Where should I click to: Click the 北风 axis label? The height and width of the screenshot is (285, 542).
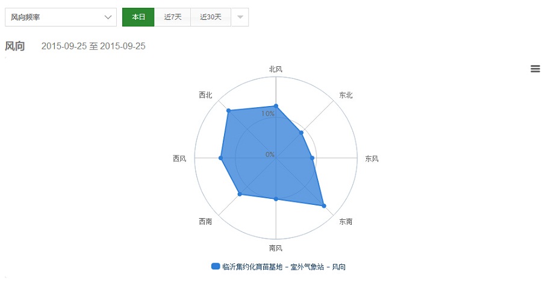click(x=276, y=69)
